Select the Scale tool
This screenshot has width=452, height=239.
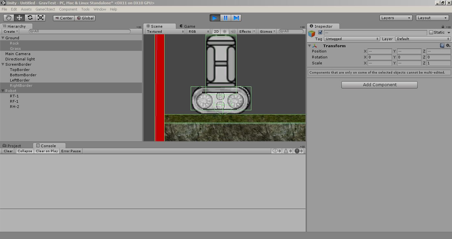click(40, 17)
